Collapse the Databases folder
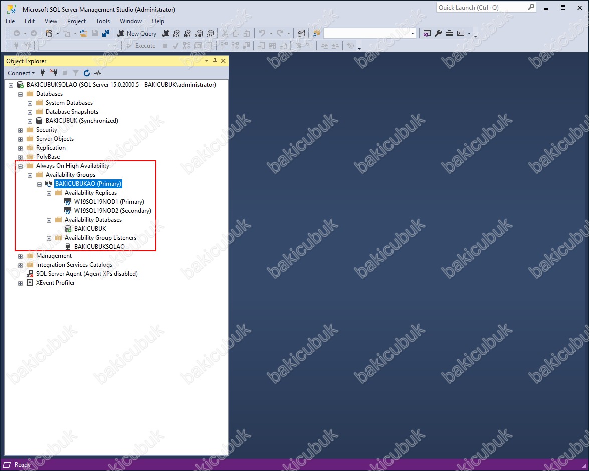The height and width of the screenshot is (471, 589). [20, 94]
